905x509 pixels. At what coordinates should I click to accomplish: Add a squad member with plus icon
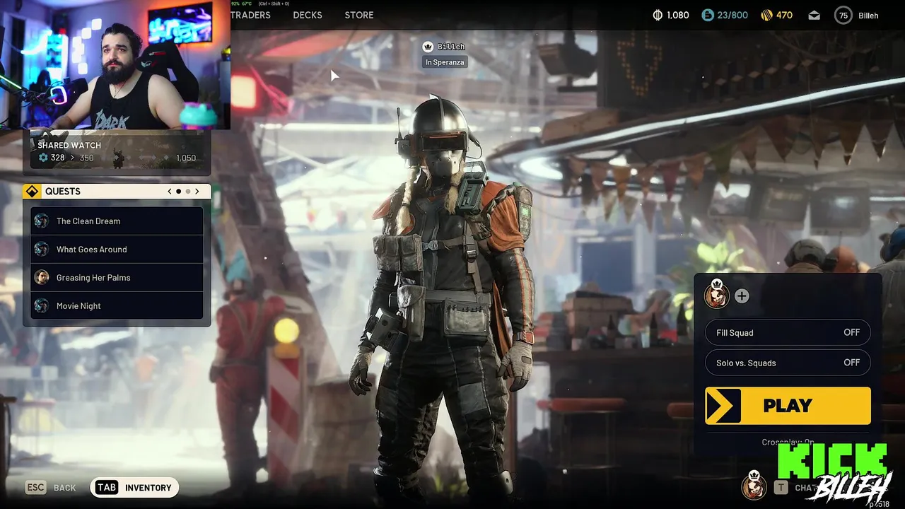pyautogui.click(x=742, y=296)
